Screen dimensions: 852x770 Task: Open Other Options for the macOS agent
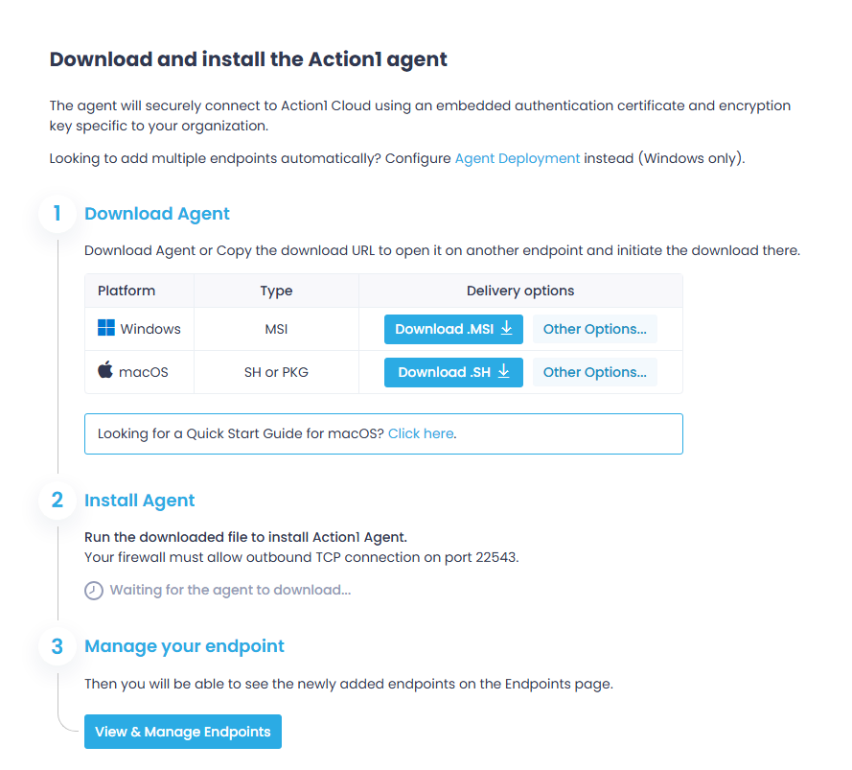[x=594, y=371]
